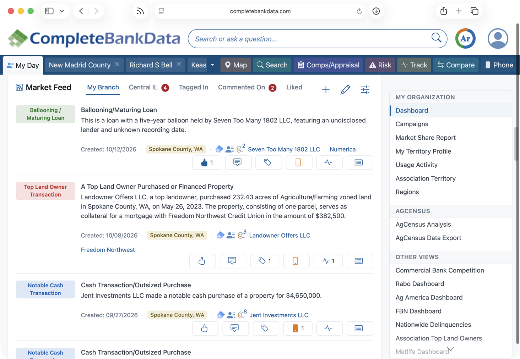
Task: Click the pencil edit icon in Market Feed
Action: coord(345,90)
